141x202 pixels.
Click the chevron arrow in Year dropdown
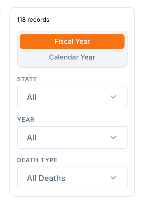pyautogui.click(x=113, y=137)
